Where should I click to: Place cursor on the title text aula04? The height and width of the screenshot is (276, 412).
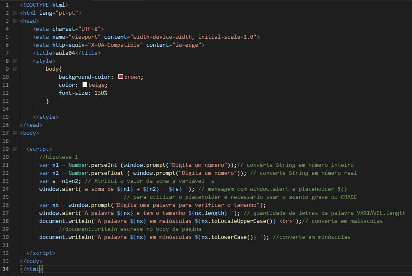[65, 53]
